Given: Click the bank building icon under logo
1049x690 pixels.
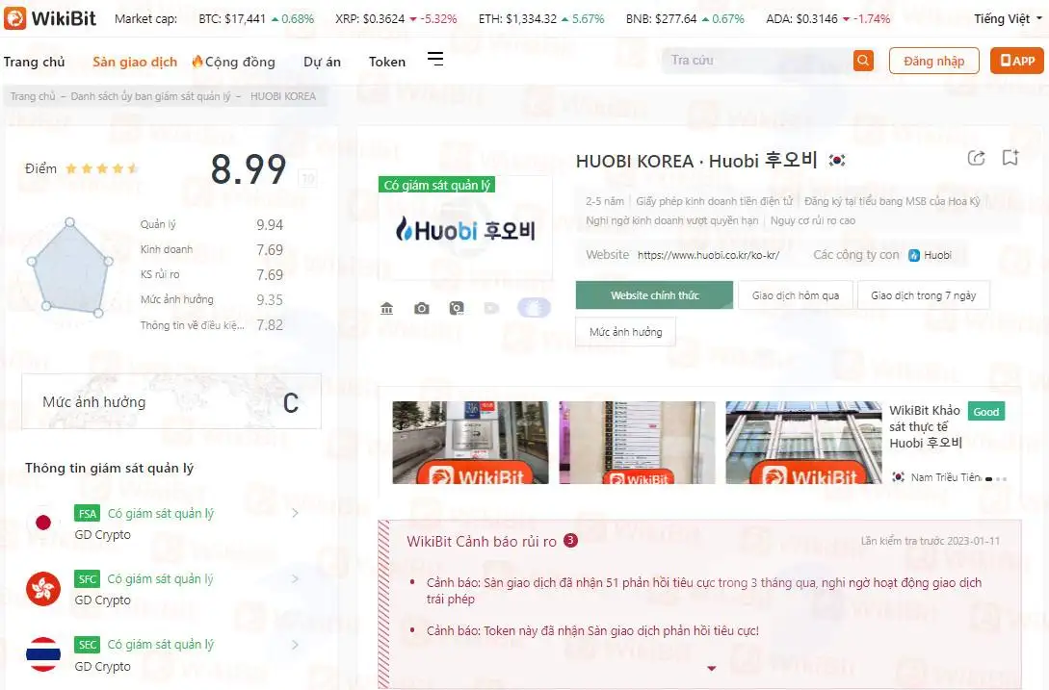Looking at the screenshot, I should point(386,308).
